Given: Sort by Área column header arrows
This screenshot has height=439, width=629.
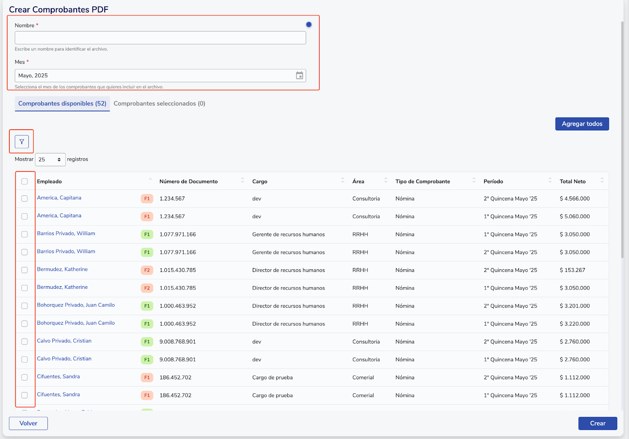Looking at the screenshot, I should [x=385, y=181].
